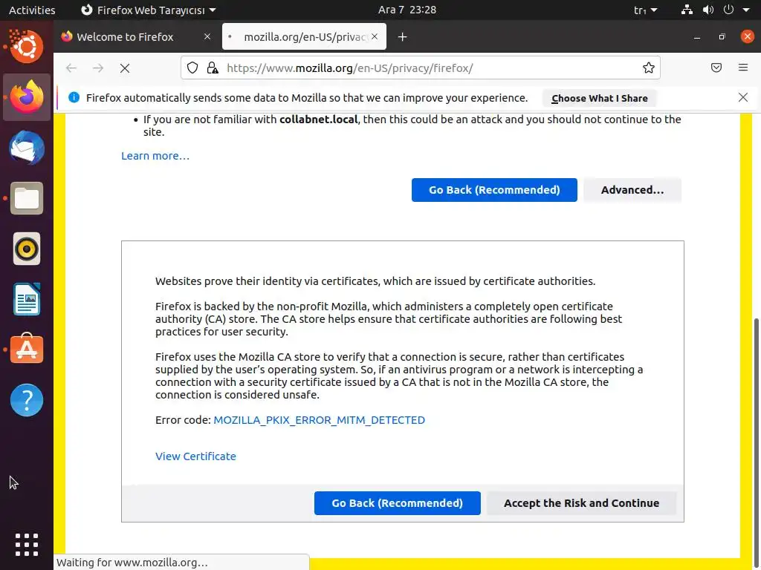Open the View Certificate link

[x=195, y=456]
